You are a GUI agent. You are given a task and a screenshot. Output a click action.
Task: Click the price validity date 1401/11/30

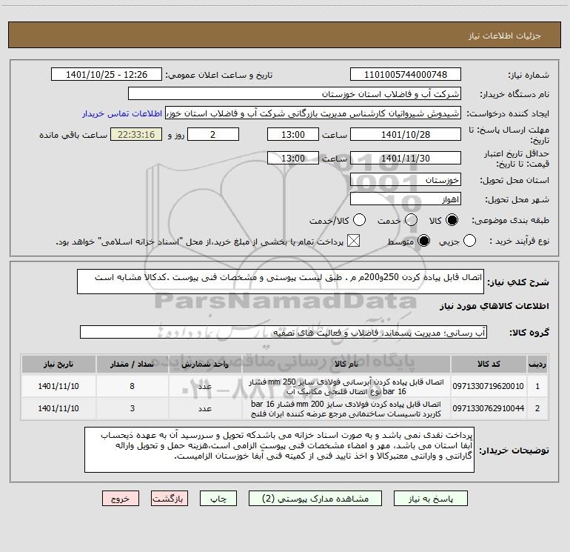[406, 158]
